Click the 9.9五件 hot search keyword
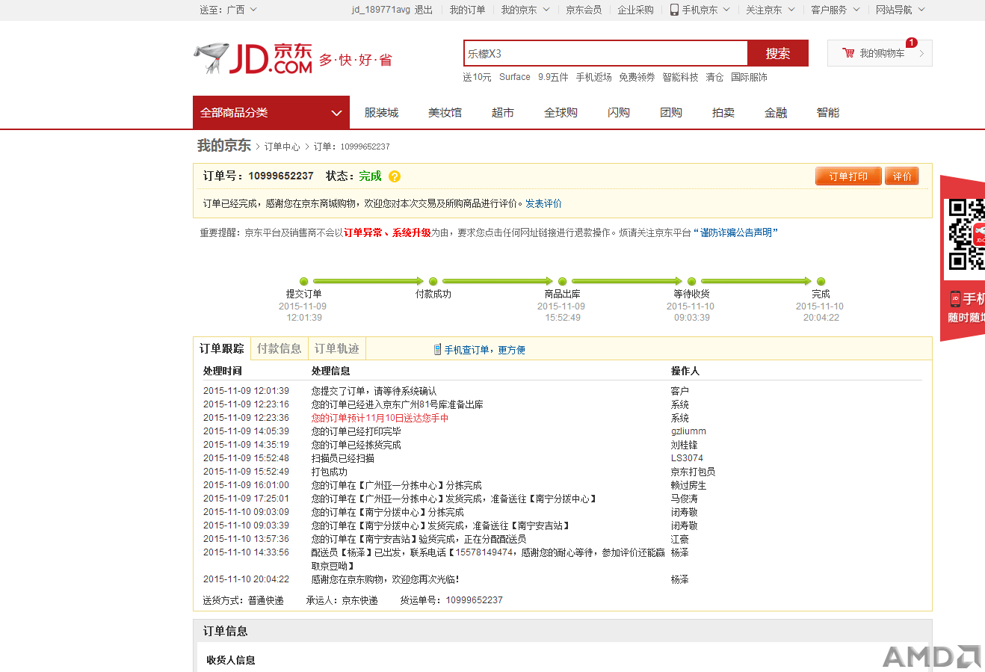Image resolution: width=985 pixels, height=672 pixels. [x=553, y=77]
